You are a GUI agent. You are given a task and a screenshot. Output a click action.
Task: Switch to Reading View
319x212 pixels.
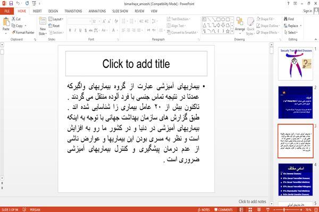(259, 209)
